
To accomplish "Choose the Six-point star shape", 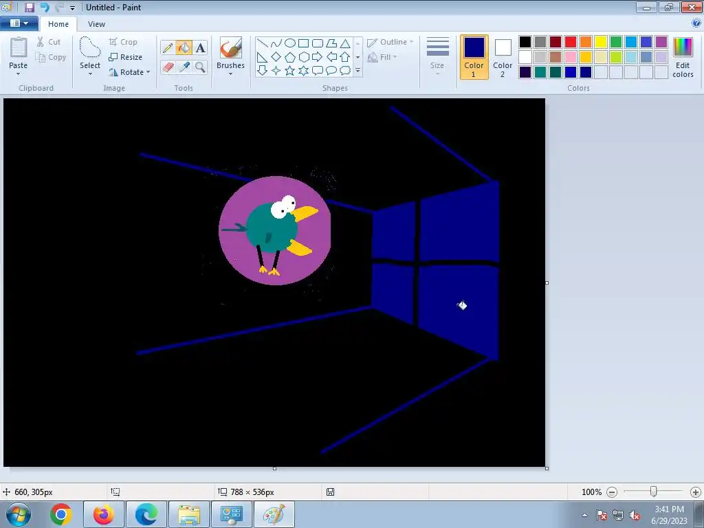I will point(303,71).
